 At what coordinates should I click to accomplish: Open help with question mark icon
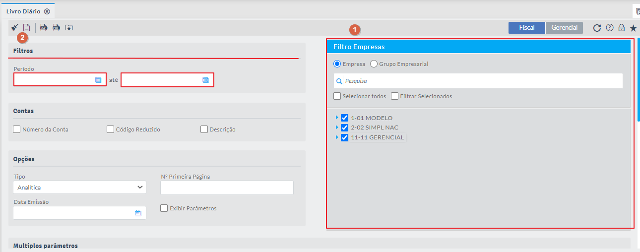[610, 28]
